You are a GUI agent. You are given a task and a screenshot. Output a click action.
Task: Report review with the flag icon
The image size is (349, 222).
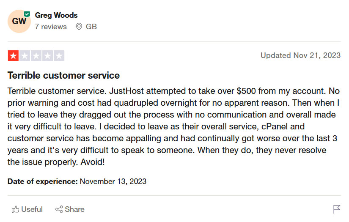click(337, 209)
